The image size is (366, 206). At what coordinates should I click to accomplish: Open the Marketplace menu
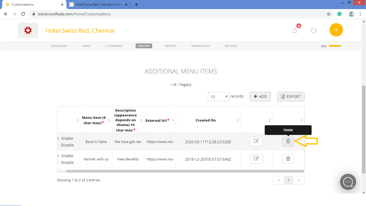(200, 46)
